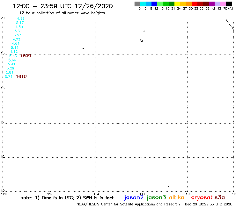Select the -114 longitude axis label
Viewport: 236px width, 207px height.
[x=95, y=194]
